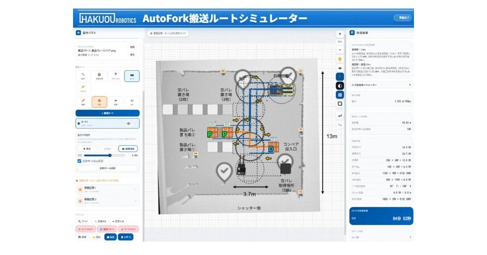Click the blue output button
The width and height of the screenshot is (487, 255).
110,237
